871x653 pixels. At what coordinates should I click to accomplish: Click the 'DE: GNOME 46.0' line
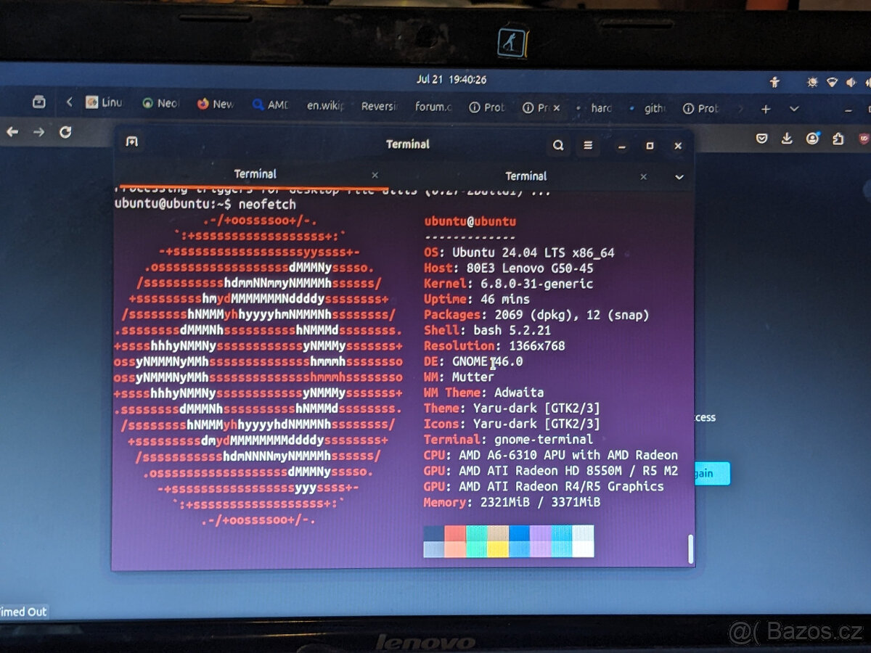coord(473,361)
